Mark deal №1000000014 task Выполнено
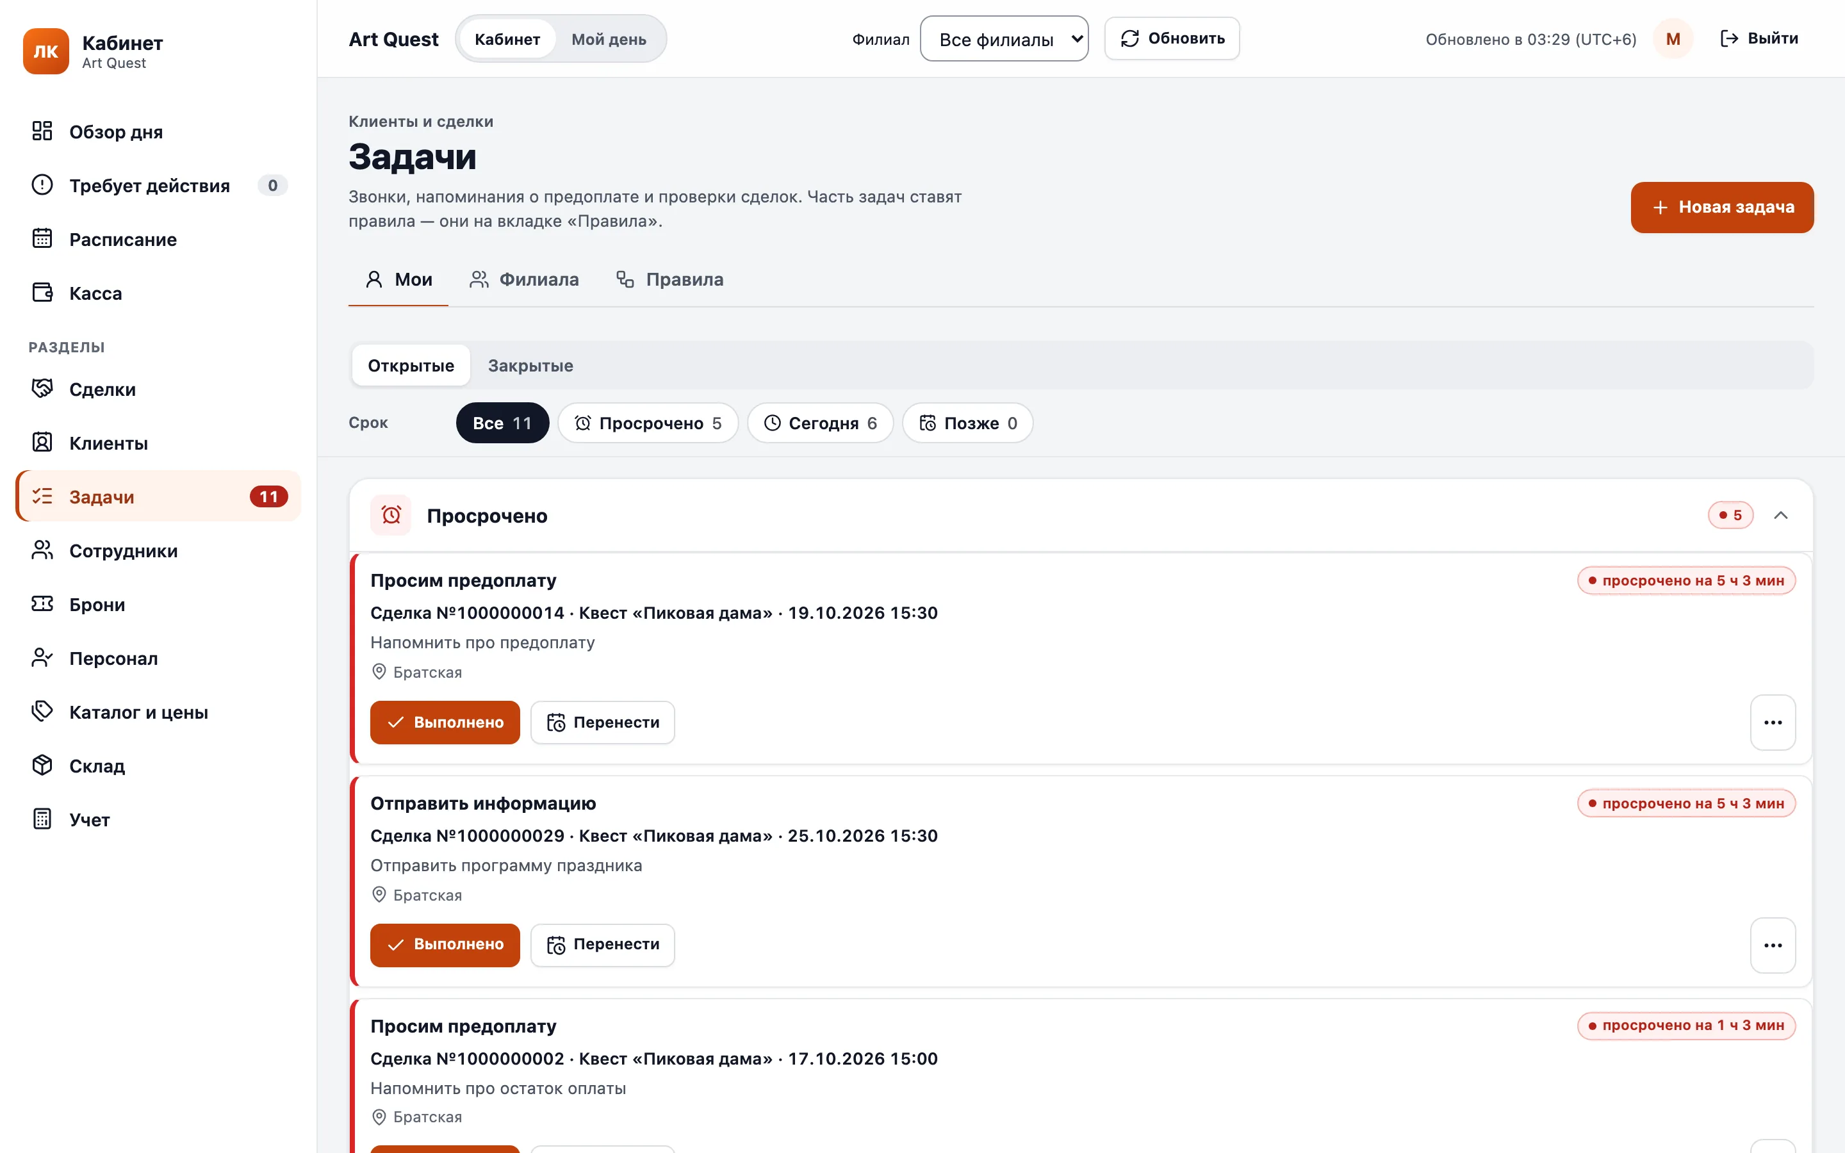 click(445, 722)
